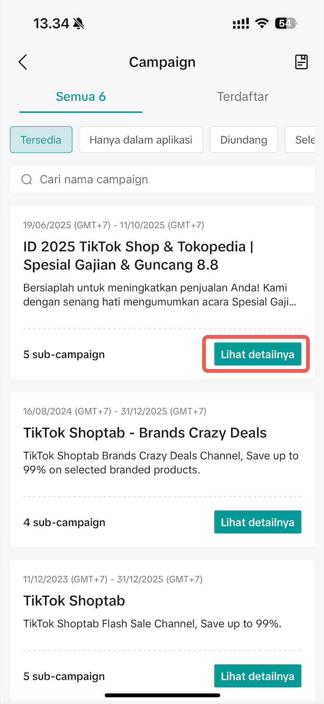Switch to the Terdaftar tab
This screenshot has height=704, width=324.
(243, 97)
